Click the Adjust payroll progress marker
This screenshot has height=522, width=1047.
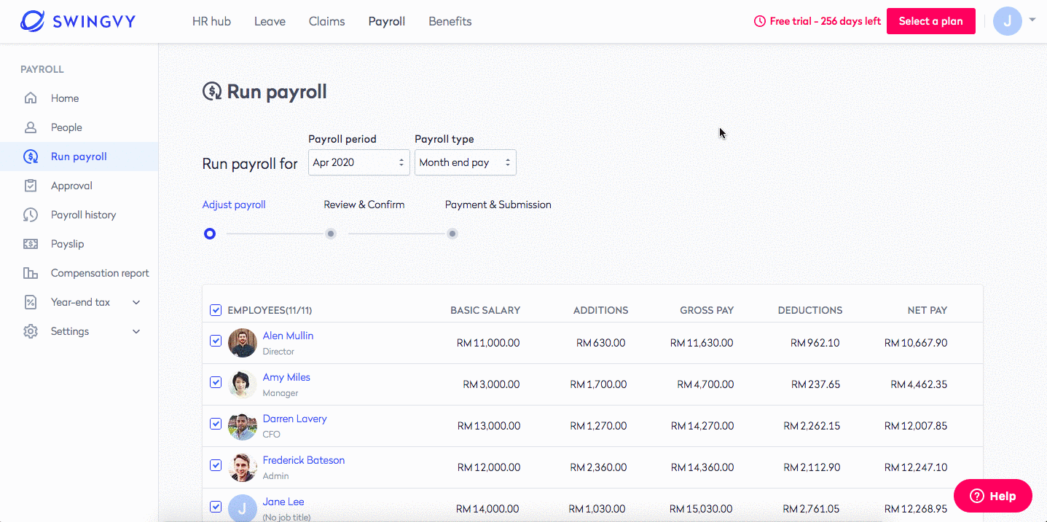pyautogui.click(x=210, y=234)
